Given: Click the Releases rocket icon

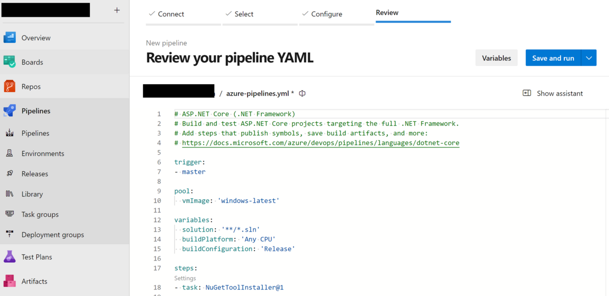Looking at the screenshot, I should 10,173.
